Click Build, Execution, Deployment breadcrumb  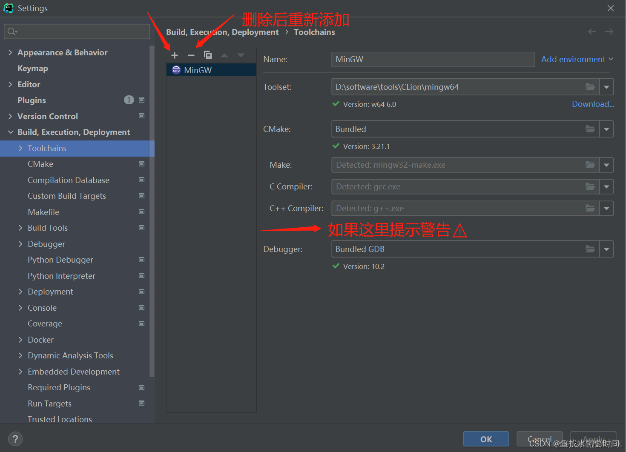click(222, 32)
